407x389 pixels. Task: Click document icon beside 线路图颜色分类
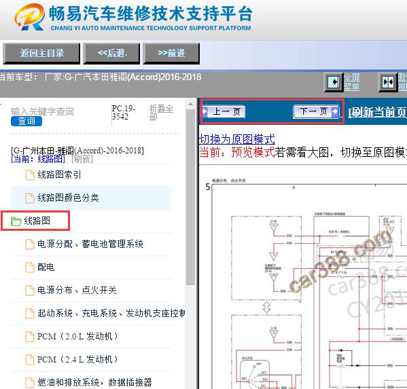(x=30, y=198)
